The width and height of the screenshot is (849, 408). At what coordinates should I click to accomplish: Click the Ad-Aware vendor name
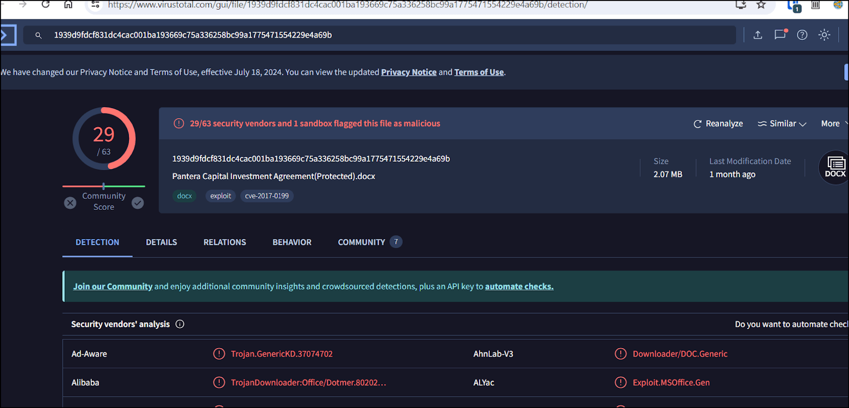(x=89, y=354)
